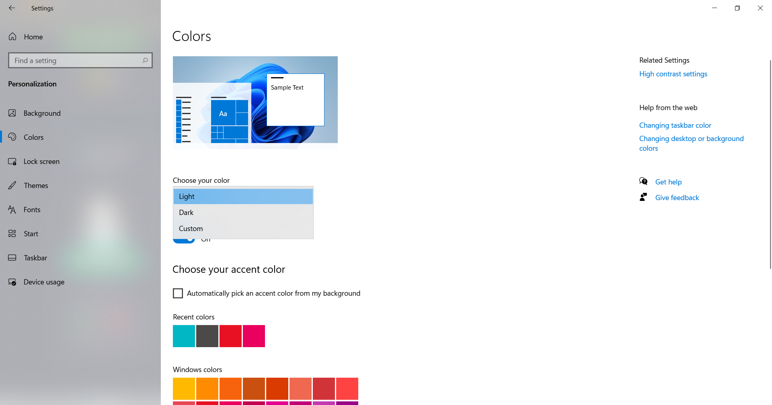Click the vertical scrollbar on right
The width and height of the screenshot is (772, 405).
coord(770,165)
